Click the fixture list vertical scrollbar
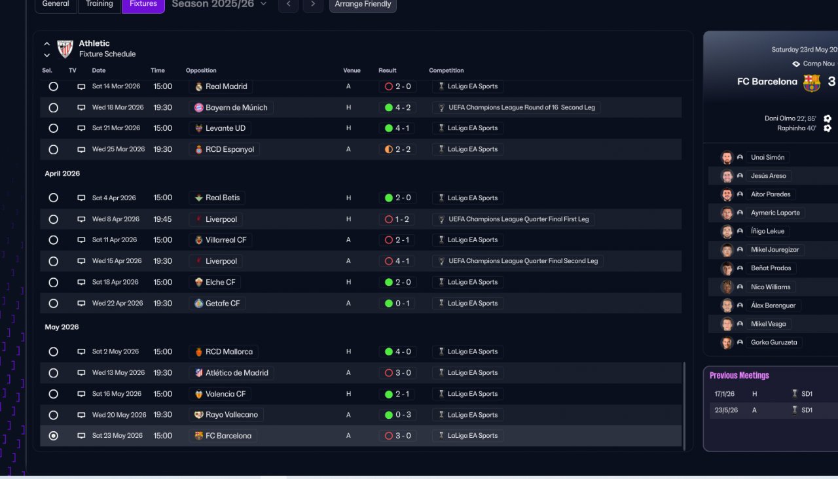 coord(684,406)
